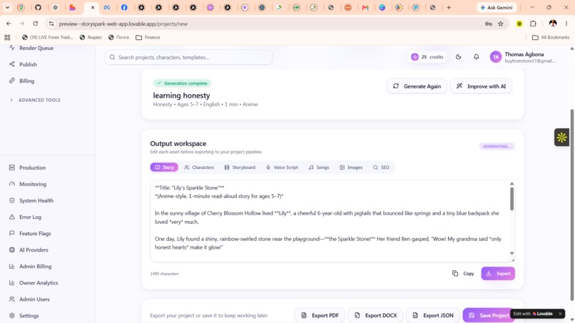Open Admin Billing page

pos(30,266)
